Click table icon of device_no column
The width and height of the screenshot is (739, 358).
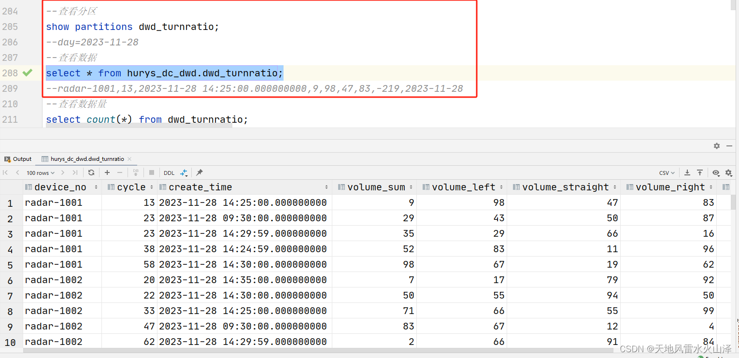[x=28, y=187]
